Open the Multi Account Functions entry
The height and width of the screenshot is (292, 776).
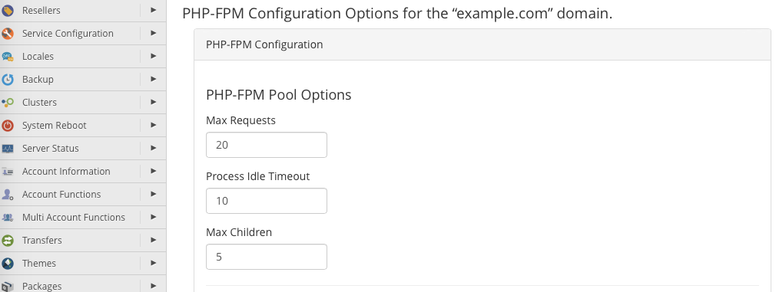pyautogui.click(x=74, y=218)
